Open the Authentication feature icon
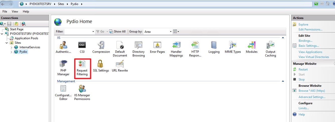The width and height of the screenshot is (335, 122). [x=63, y=47]
